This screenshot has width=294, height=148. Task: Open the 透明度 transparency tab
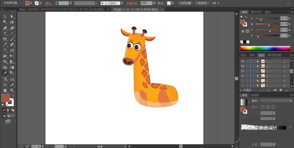coord(255,95)
